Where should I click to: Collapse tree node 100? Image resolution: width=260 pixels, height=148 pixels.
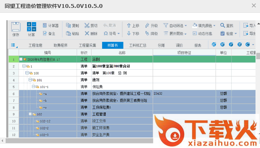click(x=27, y=73)
